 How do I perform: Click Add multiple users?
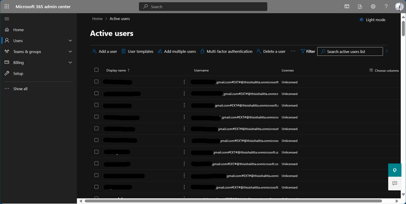tap(177, 52)
